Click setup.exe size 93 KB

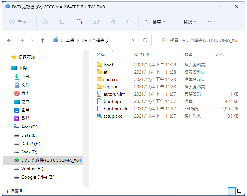click(233, 116)
